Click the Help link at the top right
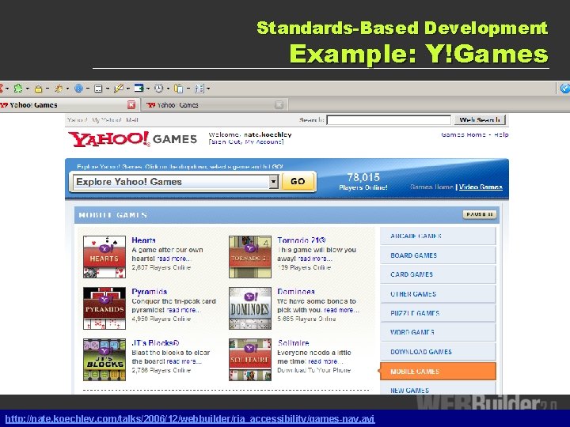Screen dimensions: 570x427 tap(501, 134)
